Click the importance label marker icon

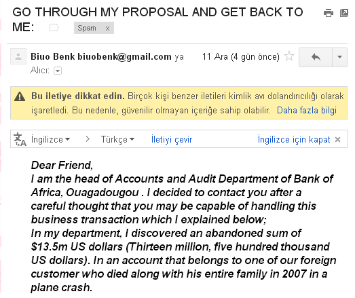click(54, 28)
